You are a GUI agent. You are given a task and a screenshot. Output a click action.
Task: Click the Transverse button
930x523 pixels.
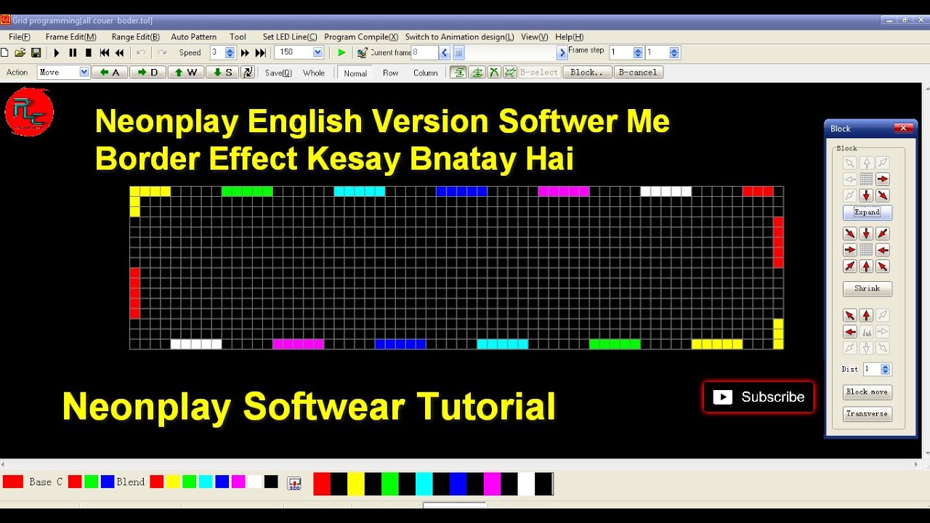tap(867, 413)
